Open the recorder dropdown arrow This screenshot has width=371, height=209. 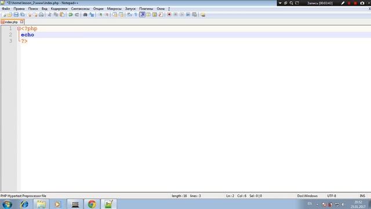coord(280,3)
